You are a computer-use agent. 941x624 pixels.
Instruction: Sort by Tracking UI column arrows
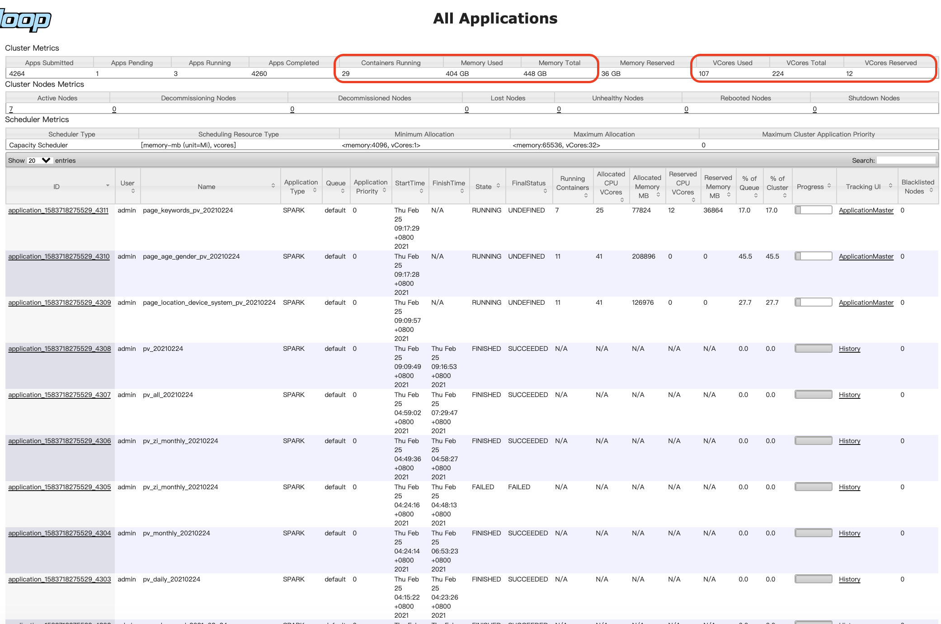tap(890, 186)
